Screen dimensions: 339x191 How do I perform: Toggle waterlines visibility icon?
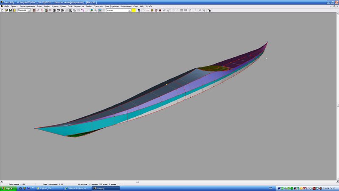(62, 10)
